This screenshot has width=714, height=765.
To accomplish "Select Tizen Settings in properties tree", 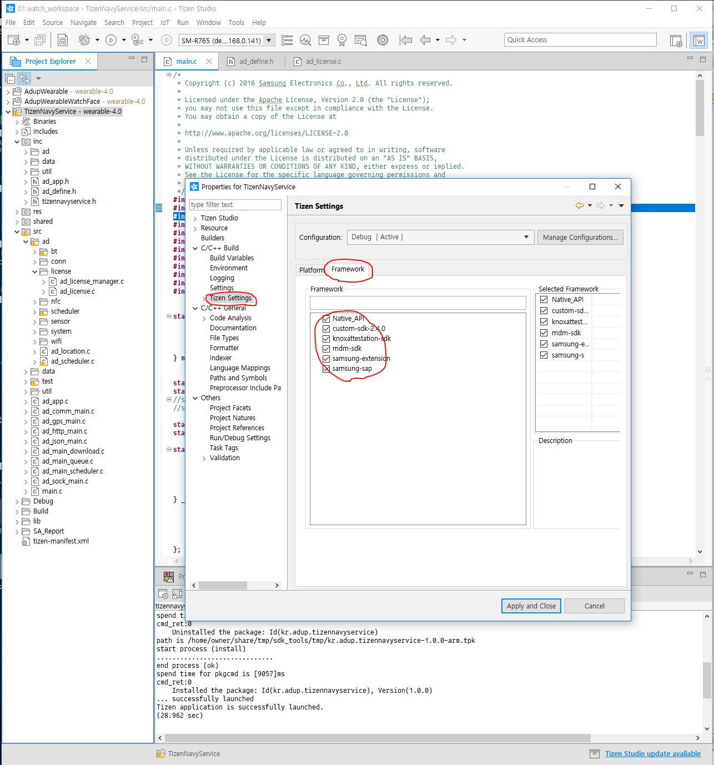I will (230, 298).
